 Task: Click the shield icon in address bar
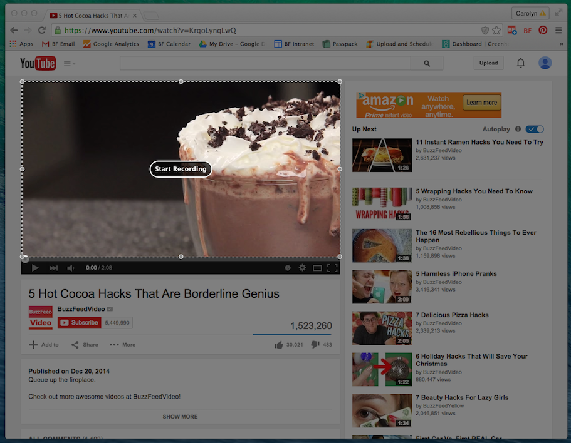tap(485, 31)
